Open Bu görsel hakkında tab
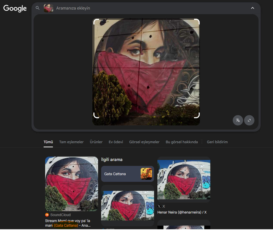Image resolution: width=273 pixels, height=230 pixels. pos(182,142)
